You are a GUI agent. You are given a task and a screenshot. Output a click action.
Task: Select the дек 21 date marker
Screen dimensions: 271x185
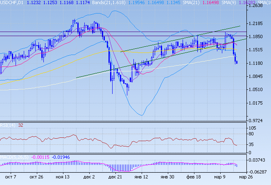(x=115, y=177)
